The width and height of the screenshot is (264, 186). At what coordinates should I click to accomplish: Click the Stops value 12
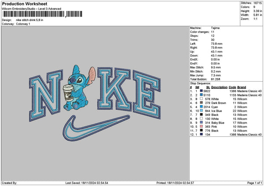(213, 36)
